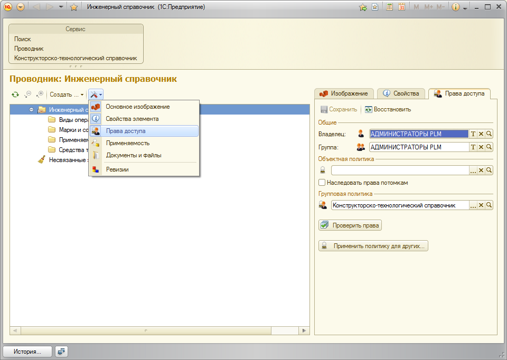Click the Объектная политика input field
507x360 pixels.
pos(400,170)
